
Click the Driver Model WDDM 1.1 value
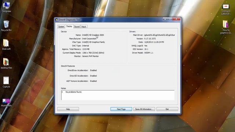click(x=149, y=53)
